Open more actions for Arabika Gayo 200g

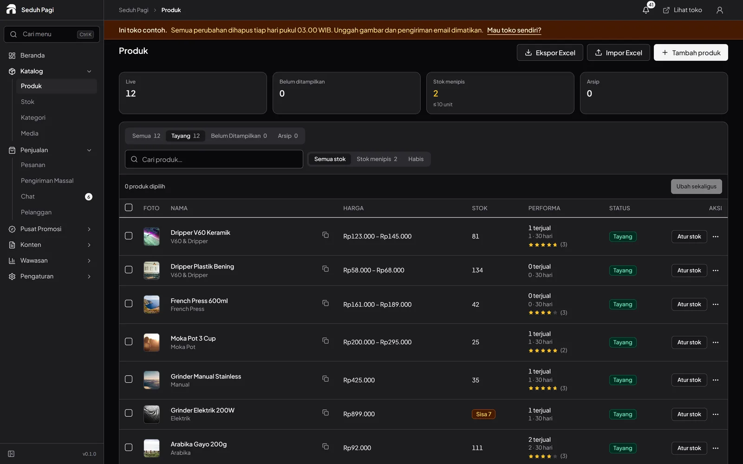coord(716,448)
